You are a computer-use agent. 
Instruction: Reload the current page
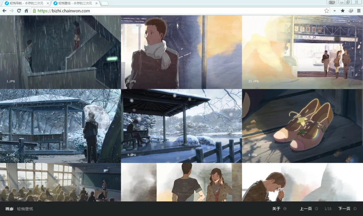coord(19,11)
